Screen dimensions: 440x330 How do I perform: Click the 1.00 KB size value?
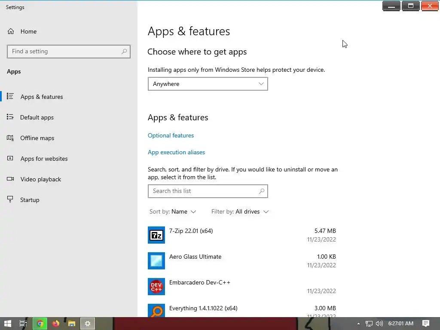click(327, 257)
